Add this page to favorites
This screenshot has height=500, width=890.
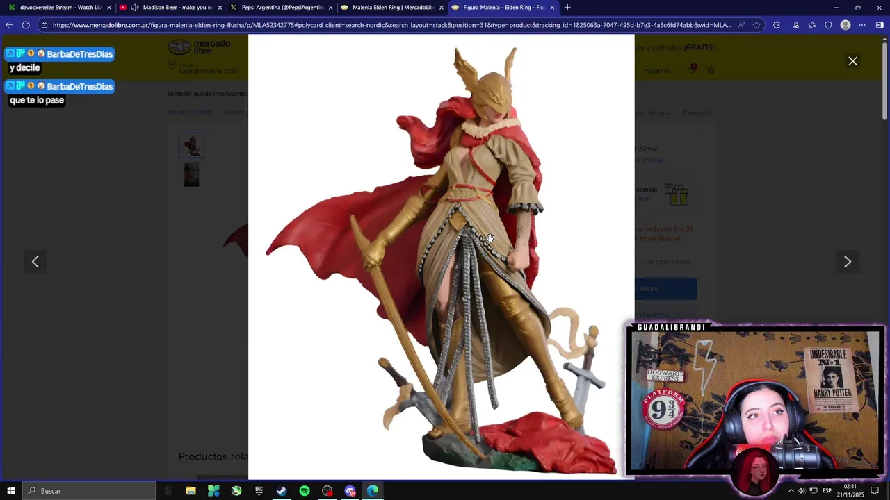(x=756, y=25)
